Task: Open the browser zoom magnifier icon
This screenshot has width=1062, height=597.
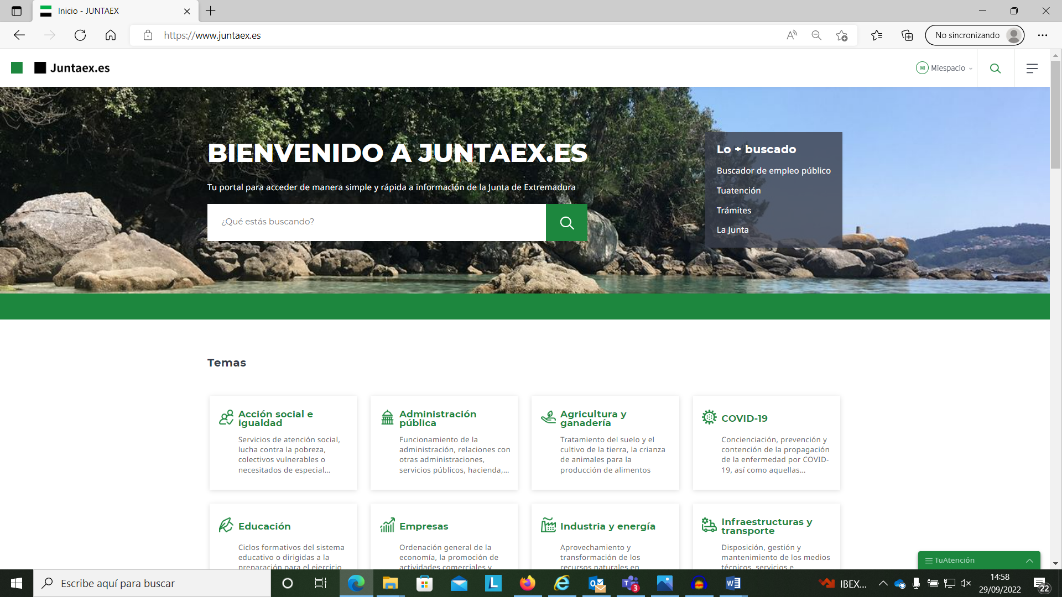Action: [816, 35]
